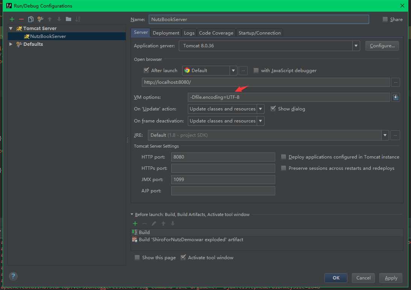Add new configuration with green plus

(x=12, y=19)
